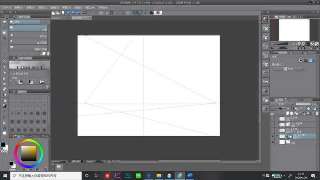Open the 图层(L) menu

click(43, 8)
